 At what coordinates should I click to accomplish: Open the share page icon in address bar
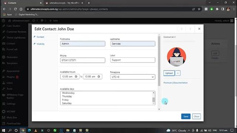tap(193, 9)
